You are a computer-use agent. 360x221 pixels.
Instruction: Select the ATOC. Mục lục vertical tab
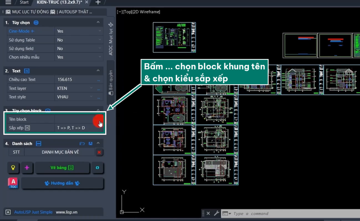[x=111, y=39]
